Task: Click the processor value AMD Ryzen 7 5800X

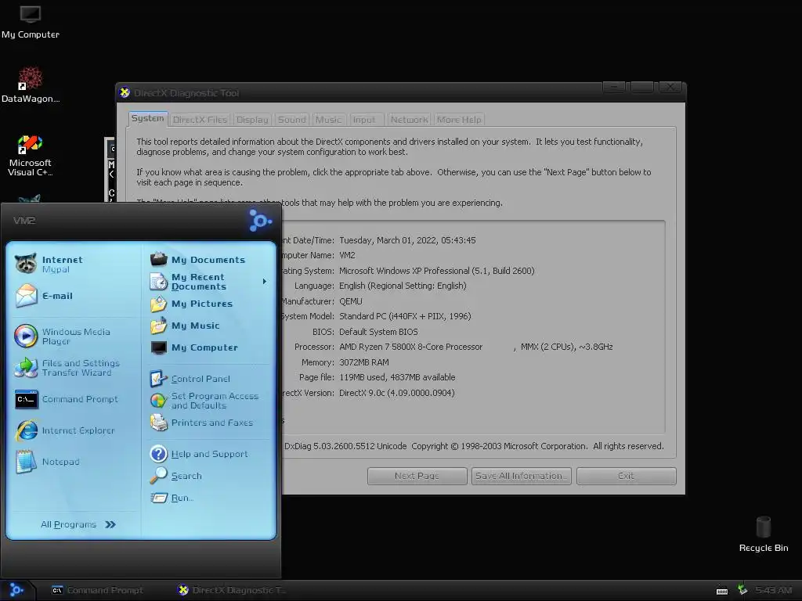Action: (410, 347)
